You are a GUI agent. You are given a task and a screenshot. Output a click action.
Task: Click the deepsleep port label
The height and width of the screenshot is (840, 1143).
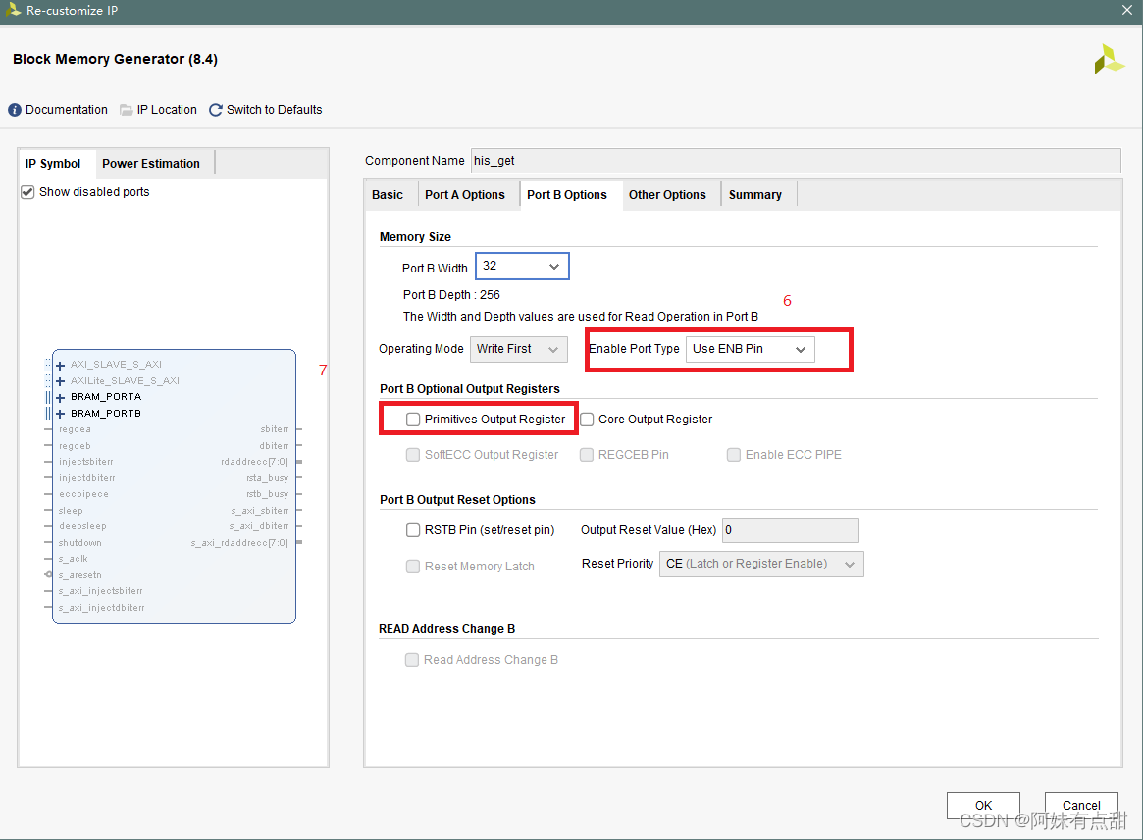[x=82, y=526]
